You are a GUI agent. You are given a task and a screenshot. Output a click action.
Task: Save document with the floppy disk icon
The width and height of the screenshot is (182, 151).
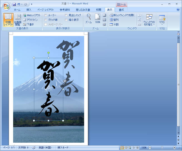(14, 4)
